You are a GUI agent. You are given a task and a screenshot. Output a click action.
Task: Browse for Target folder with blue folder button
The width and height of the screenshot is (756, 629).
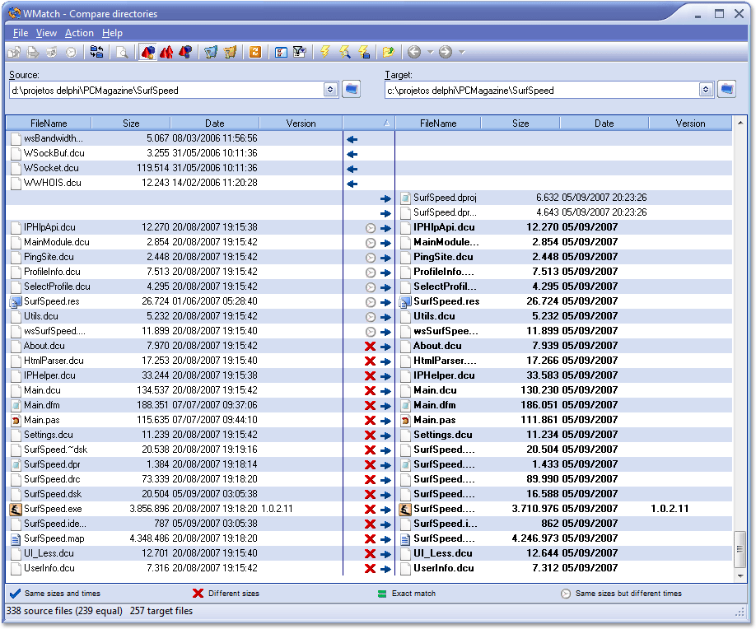pyautogui.click(x=726, y=90)
